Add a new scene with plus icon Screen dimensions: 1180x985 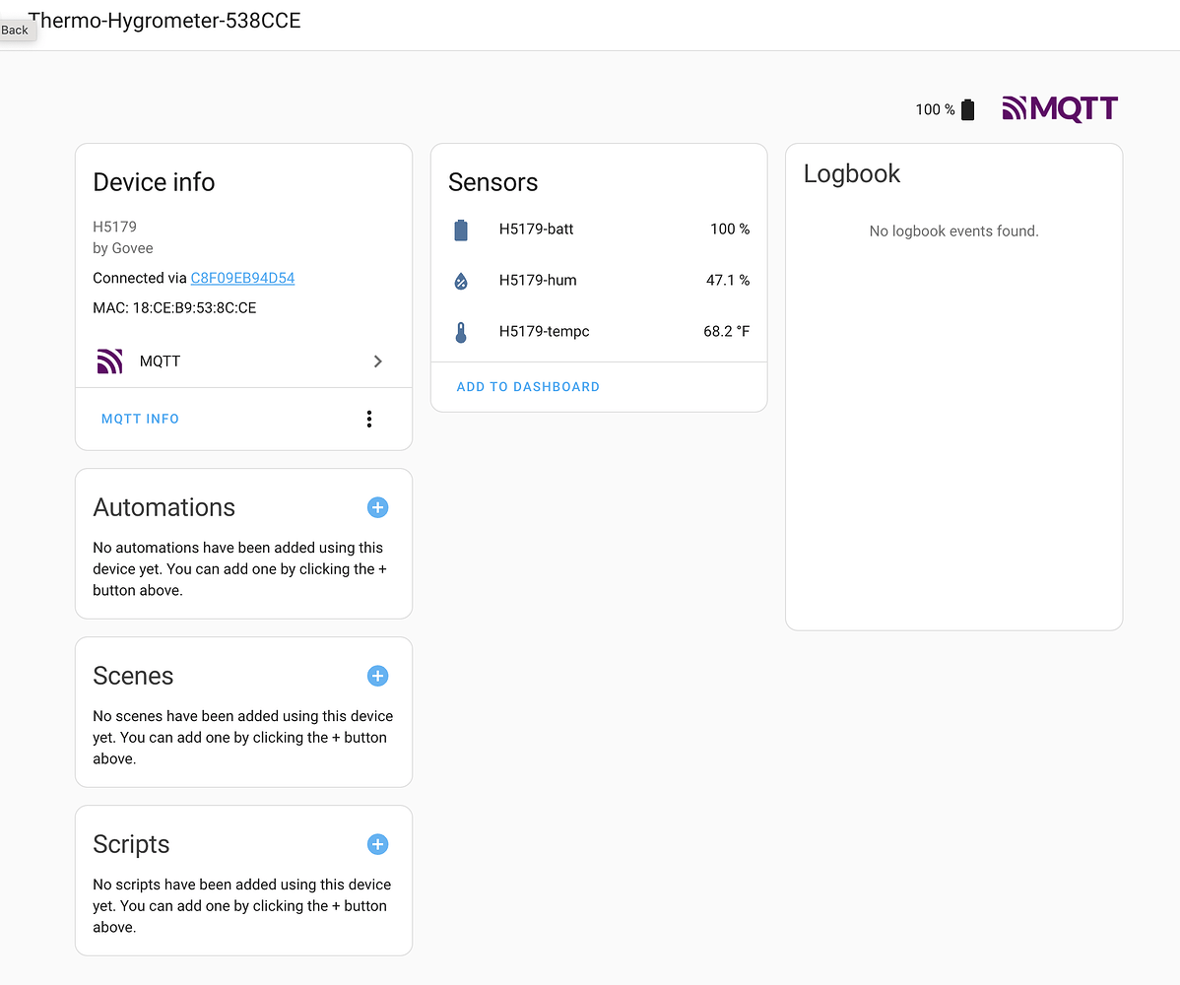pos(377,676)
